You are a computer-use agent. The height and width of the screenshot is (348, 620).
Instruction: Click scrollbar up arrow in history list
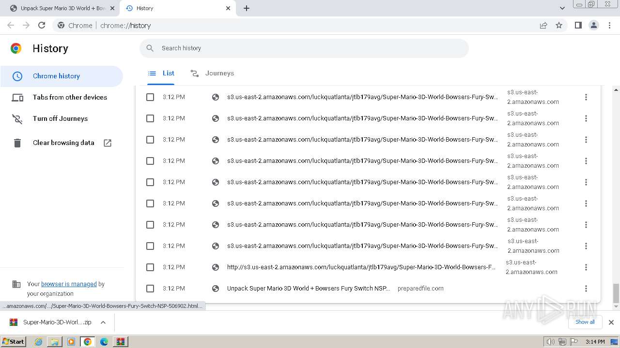click(616, 90)
